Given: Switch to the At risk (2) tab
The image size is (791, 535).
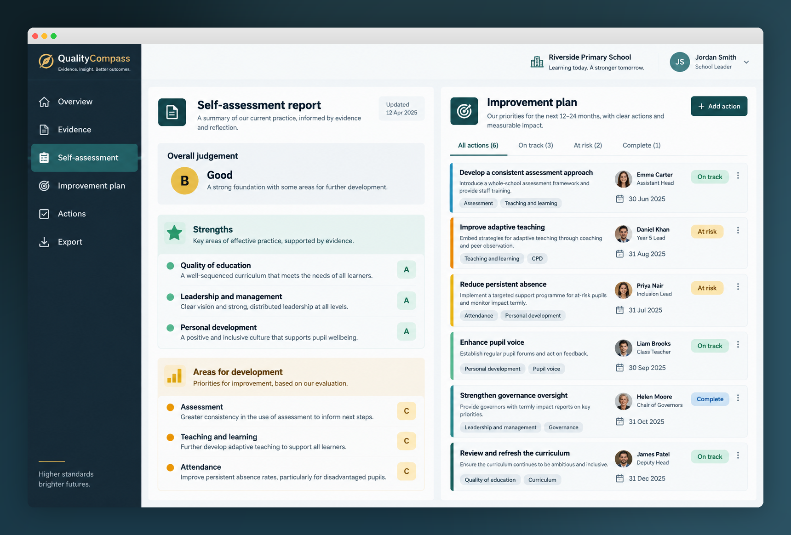Looking at the screenshot, I should point(588,145).
